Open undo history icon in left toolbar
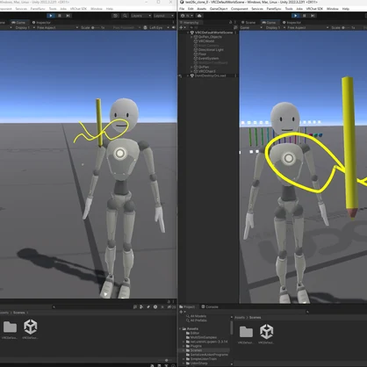 point(115,16)
